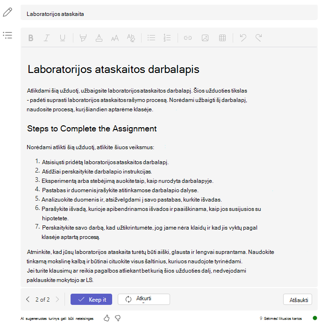Give thumbs up feedback
Image resolution: width=321 pixels, height=325 pixels.
[x=107, y=318]
